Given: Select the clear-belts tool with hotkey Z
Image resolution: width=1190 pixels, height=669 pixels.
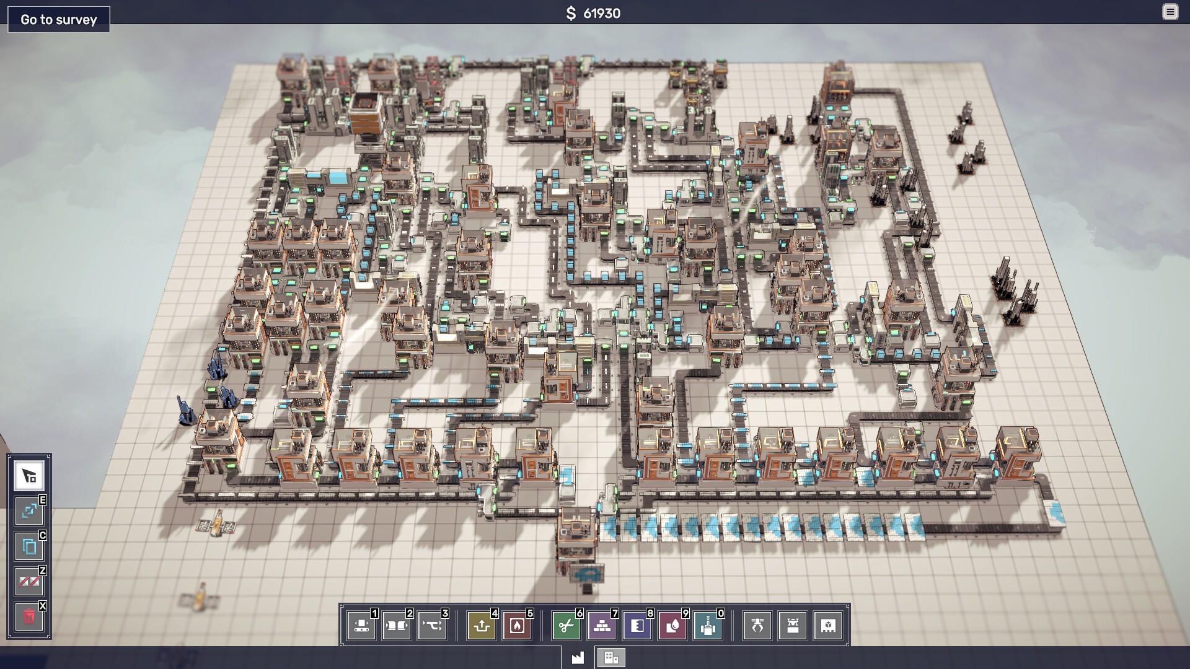Looking at the screenshot, I should pyautogui.click(x=29, y=582).
